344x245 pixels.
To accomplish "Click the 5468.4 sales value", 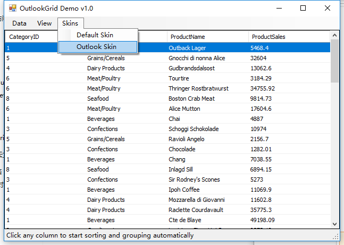I will 259,48.
